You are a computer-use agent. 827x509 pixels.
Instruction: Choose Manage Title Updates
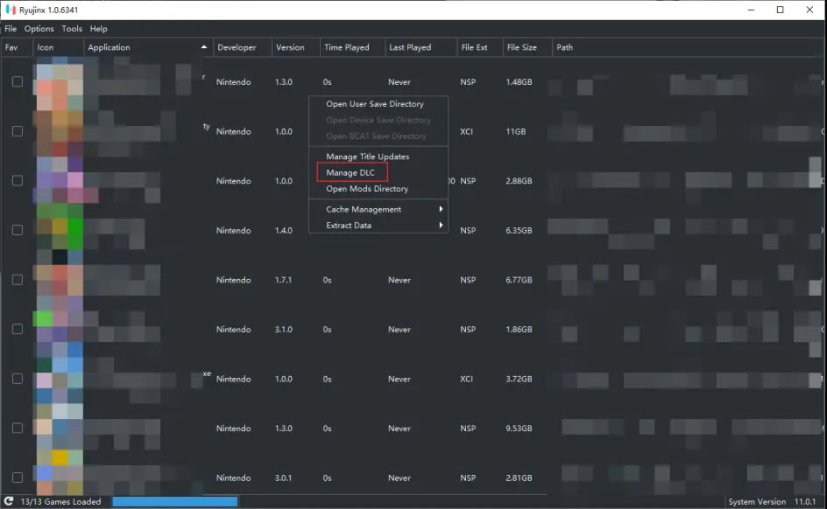[367, 157]
